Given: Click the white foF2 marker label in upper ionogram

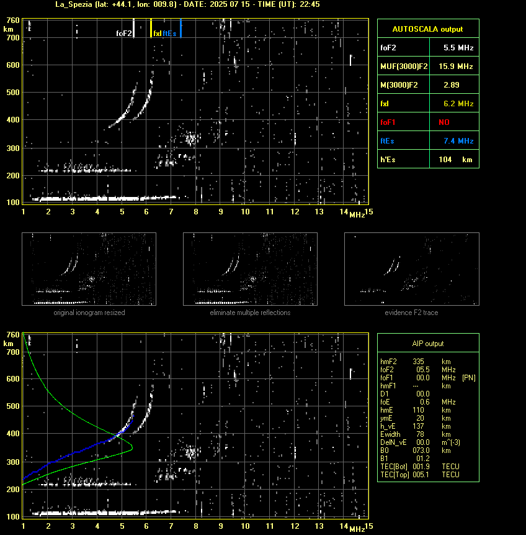Looking at the screenshot, I should pos(123,34).
